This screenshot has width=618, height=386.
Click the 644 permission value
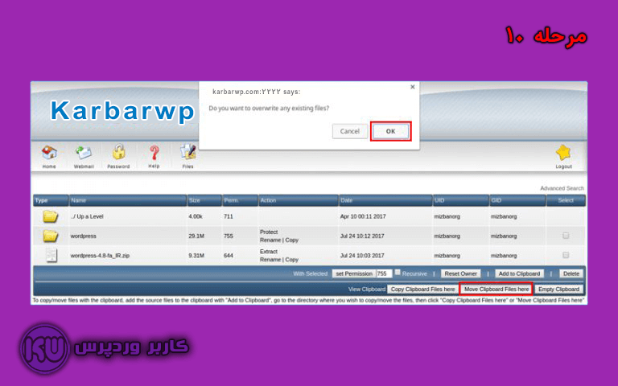pyautogui.click(x=229, y=256)
